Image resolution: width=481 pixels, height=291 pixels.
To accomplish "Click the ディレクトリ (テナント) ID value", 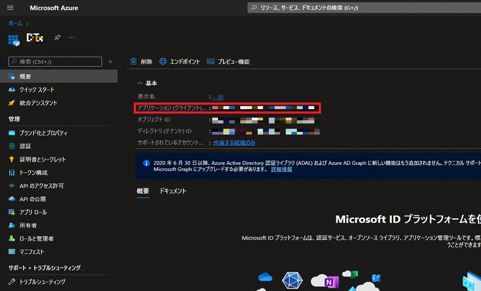I will pyautogui.click(x=266, y=131).
